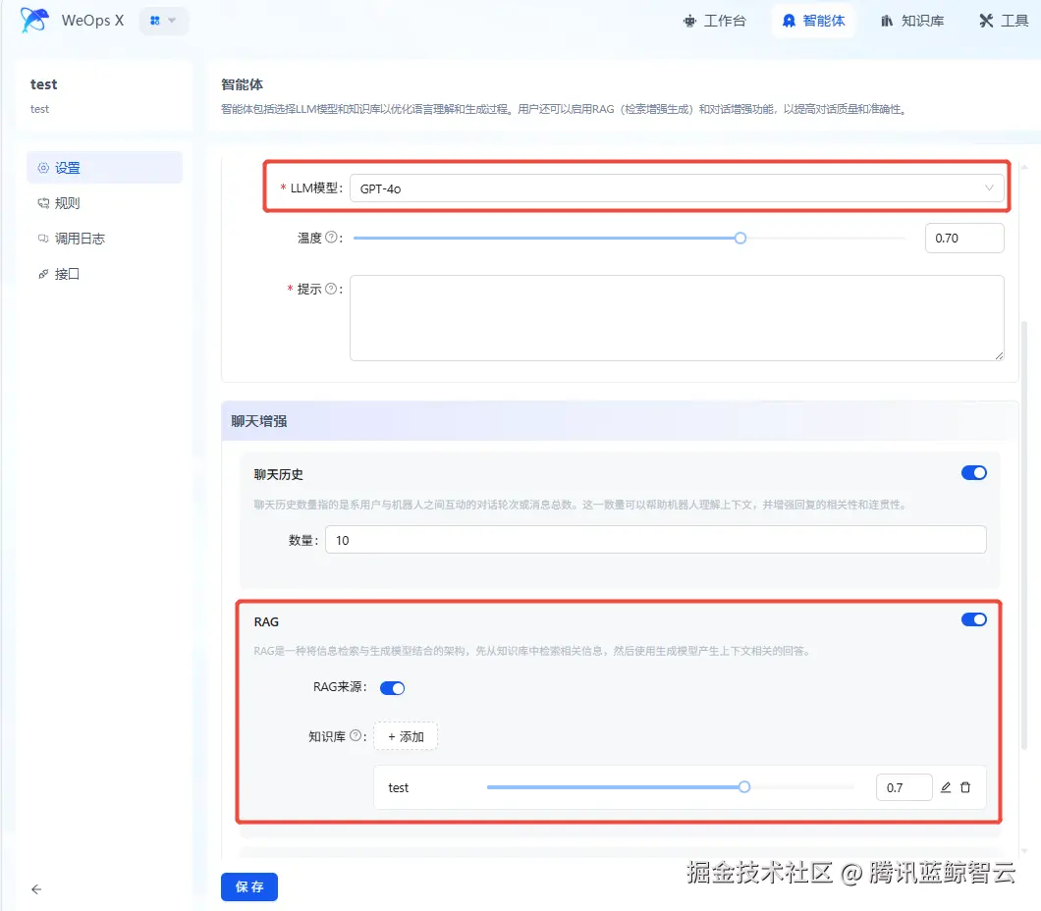Image resolution: width=1041 pixels, height=911 pixels.
Task: Disable the RAG feature switch
Action: click(973, 619)
